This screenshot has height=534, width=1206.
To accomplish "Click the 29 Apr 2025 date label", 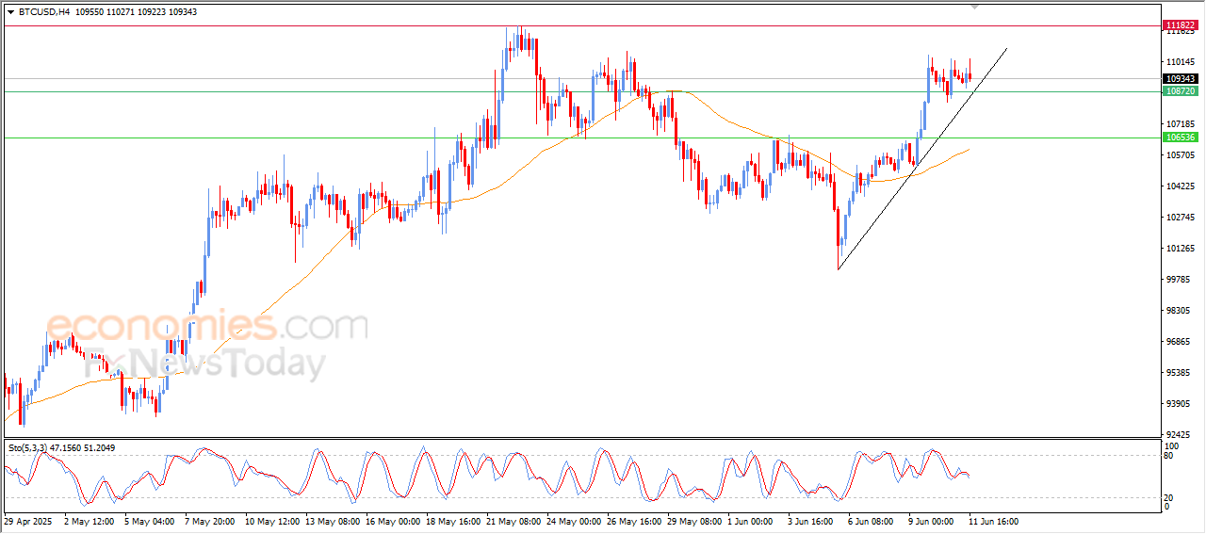I will [26, 521].
